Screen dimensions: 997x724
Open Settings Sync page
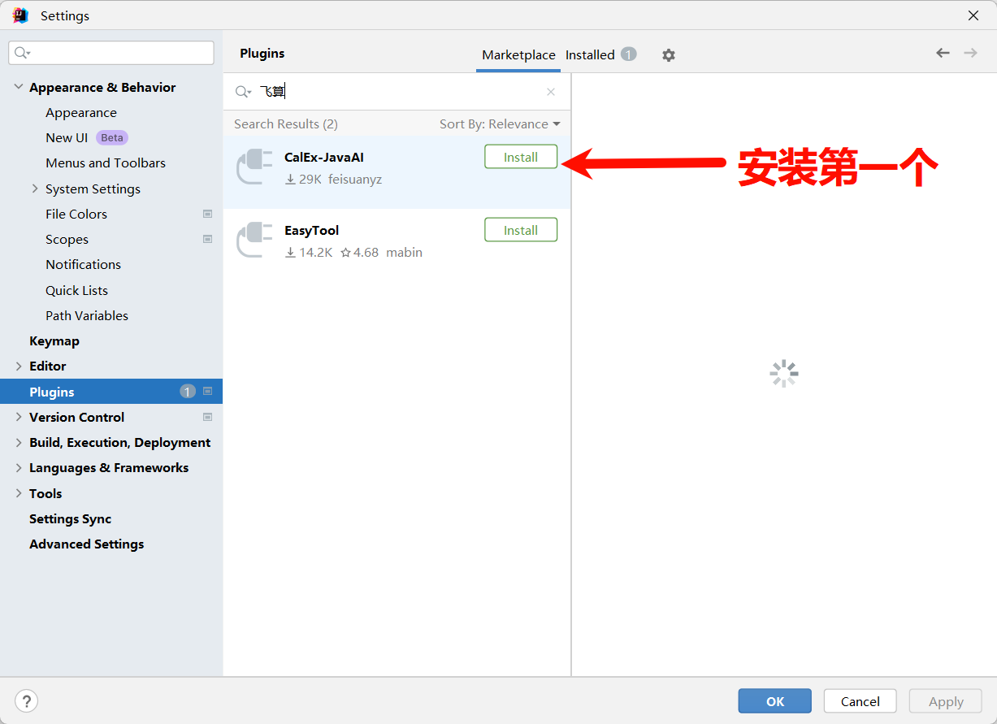[x=70, y=518]
